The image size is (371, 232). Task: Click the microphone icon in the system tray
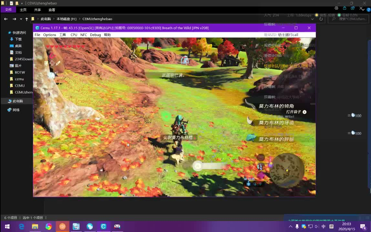(x=297, y=227)
